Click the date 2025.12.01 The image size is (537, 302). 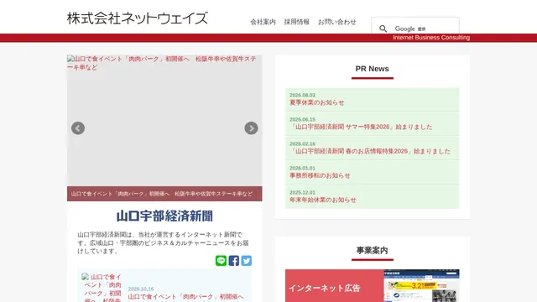(x=302, y=192)
